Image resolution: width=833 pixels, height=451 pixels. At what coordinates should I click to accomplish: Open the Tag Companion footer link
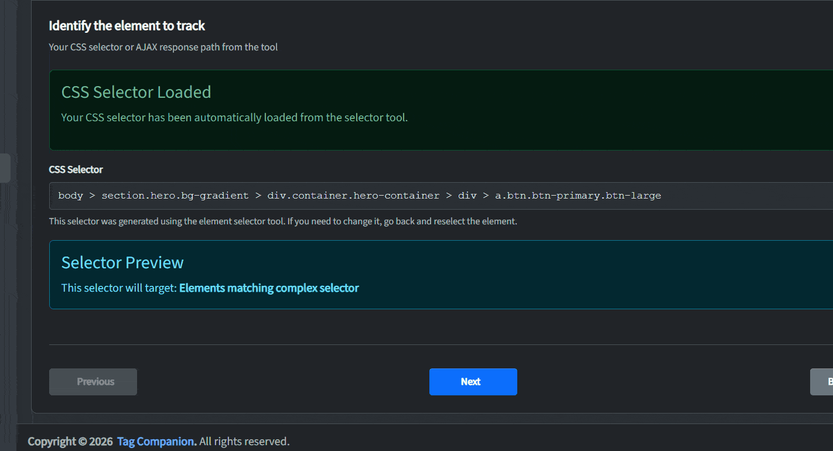coord(155,441)
